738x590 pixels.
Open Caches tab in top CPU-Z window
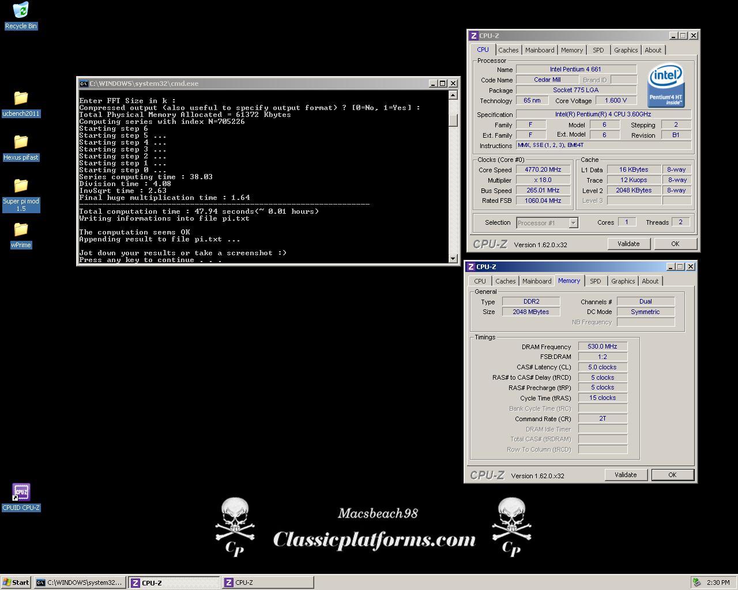coord(508,50)
